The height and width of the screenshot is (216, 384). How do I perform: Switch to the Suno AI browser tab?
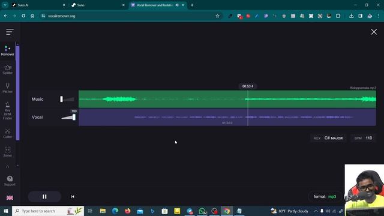point(38,5)
